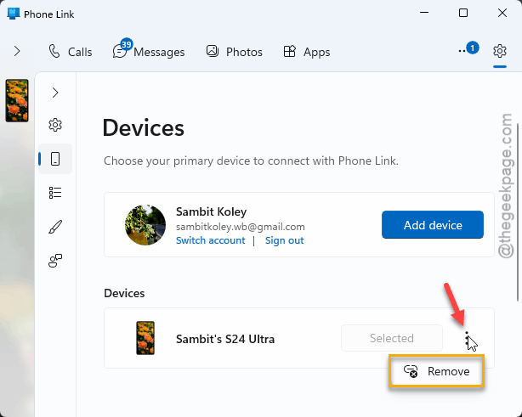This screenshot has width=522, height=417.
Task: Open Personalization brush icon in sidebar
Action: pos(55,227)
